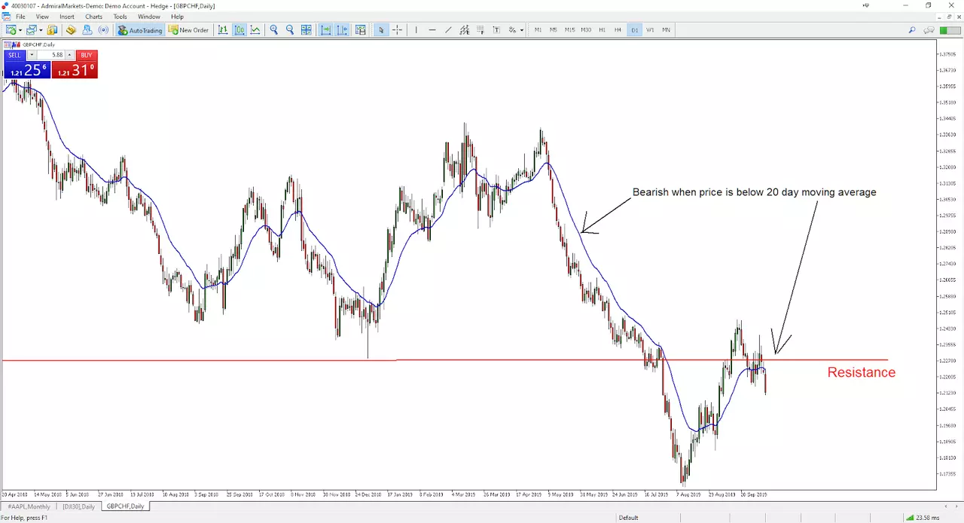Switch chart to line chart view
This screenshot has height=523, width=964.
pyautogui.click(x=256, y=30)
